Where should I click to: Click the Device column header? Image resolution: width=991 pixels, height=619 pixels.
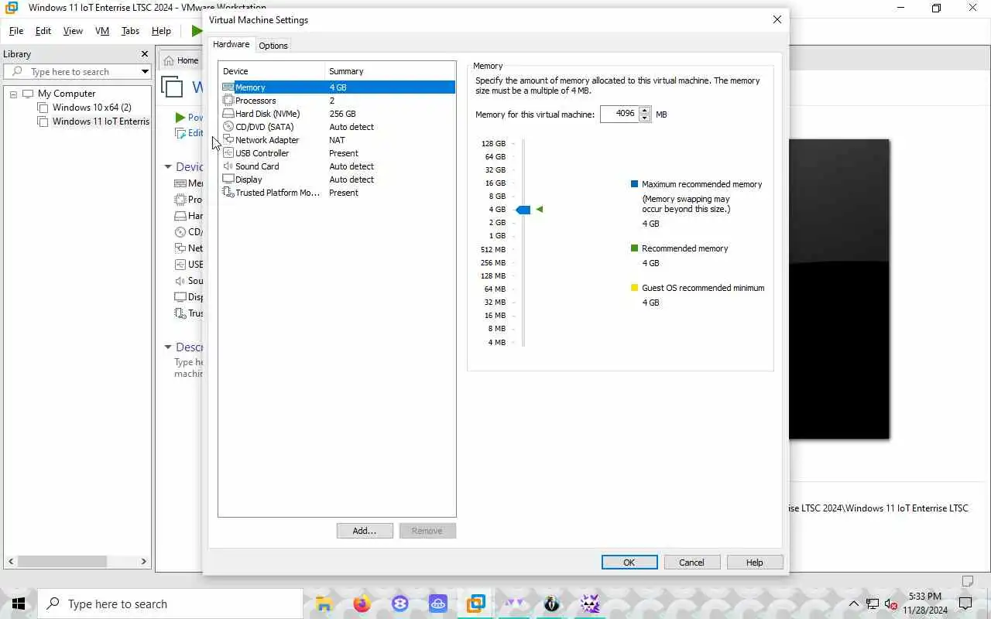272,71
